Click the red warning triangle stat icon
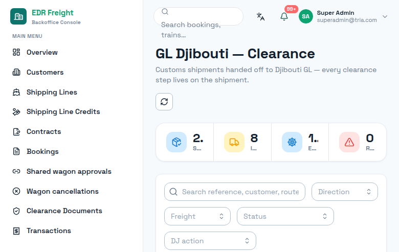Image resolution: width=399 pixels, height=252 pixels. pyautogui.click(x=349, y=142)
